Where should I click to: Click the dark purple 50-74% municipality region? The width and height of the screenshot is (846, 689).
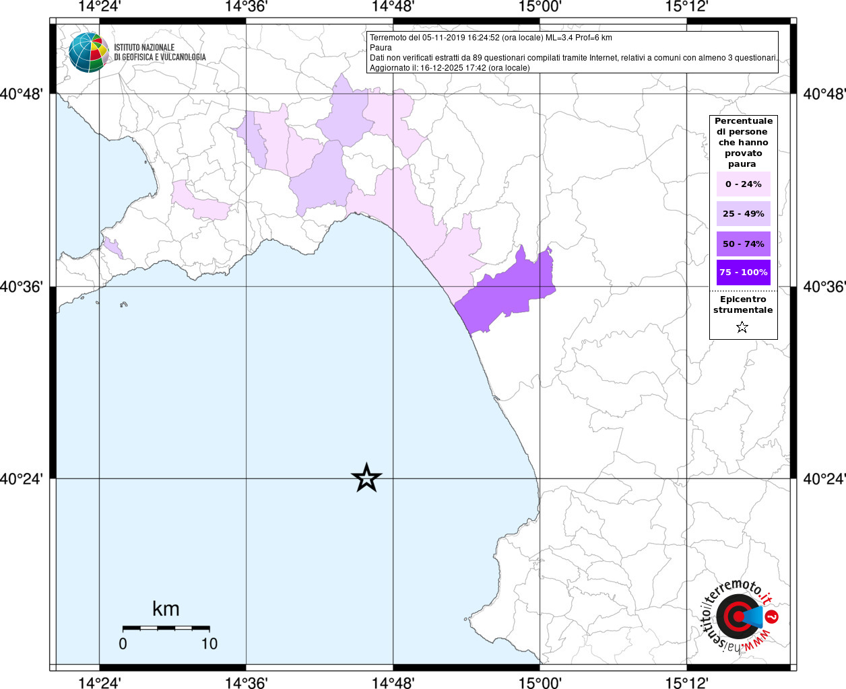(x=509, y=293)
